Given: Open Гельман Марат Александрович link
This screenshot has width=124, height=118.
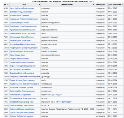Looking at the screenshot, I should click(x=23, y=98).
